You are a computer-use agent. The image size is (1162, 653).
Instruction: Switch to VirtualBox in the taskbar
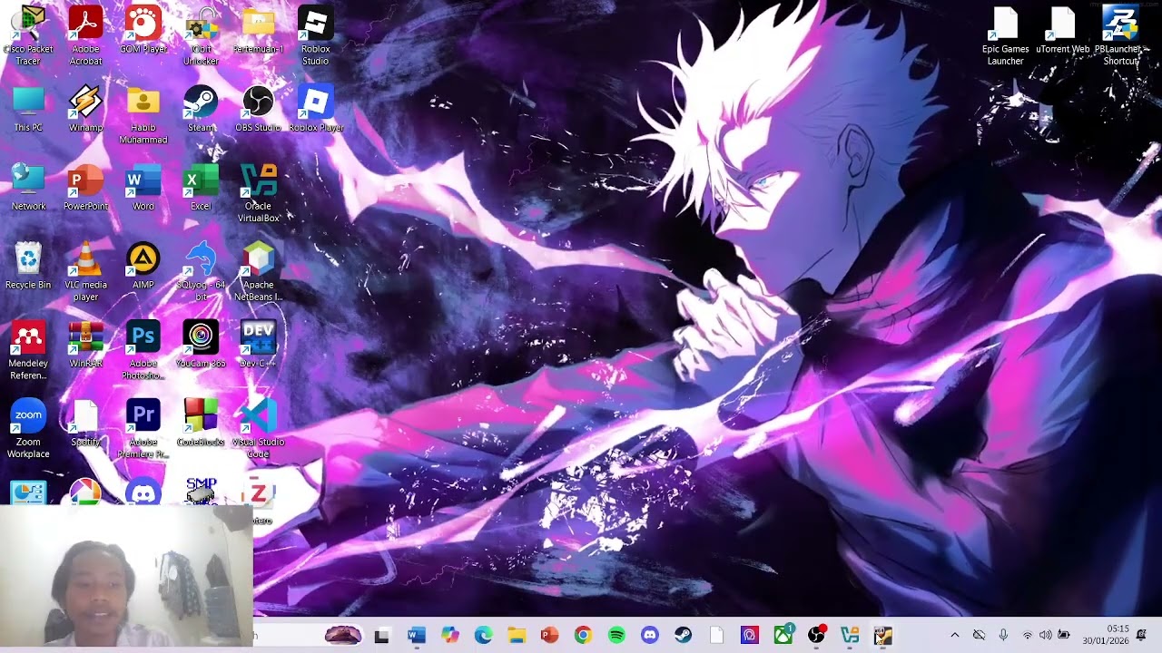850,636
